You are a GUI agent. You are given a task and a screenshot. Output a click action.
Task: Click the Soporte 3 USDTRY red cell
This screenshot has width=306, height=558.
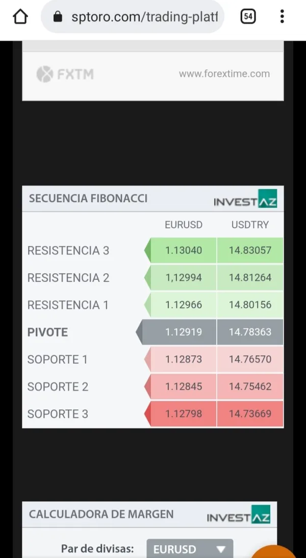[250, 414]
